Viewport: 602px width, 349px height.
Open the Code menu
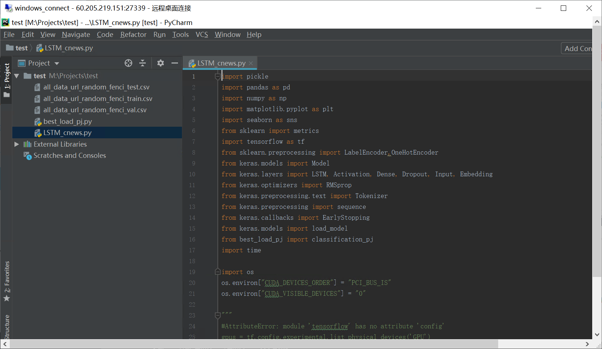pyautogui.click(x=105, y=34)
